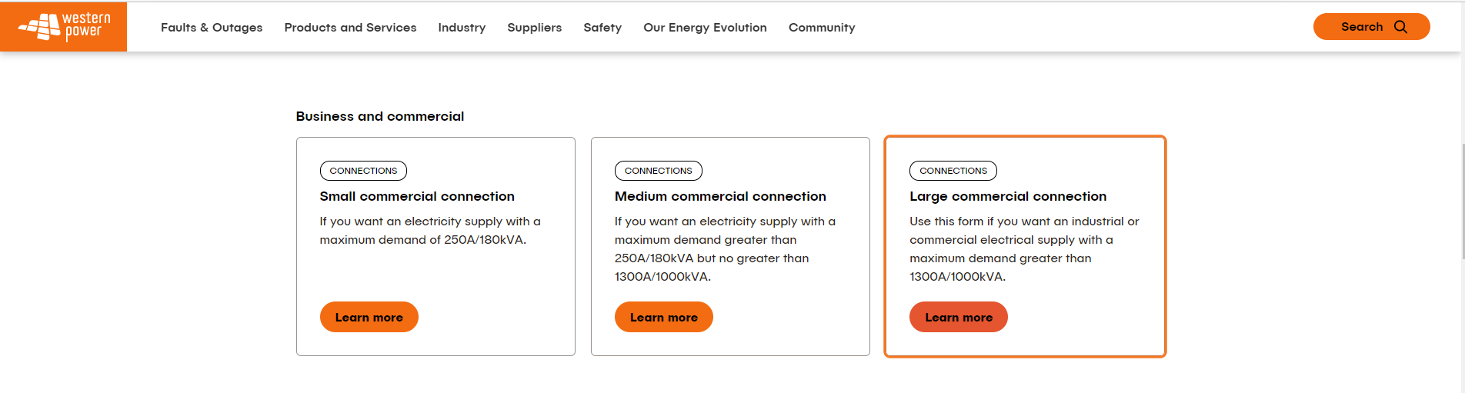Image resolution: width=1465 pixels, height=393 pixels.
Task: Click Connections tag on Medium commercial card
Action: (x=658, y=171)
